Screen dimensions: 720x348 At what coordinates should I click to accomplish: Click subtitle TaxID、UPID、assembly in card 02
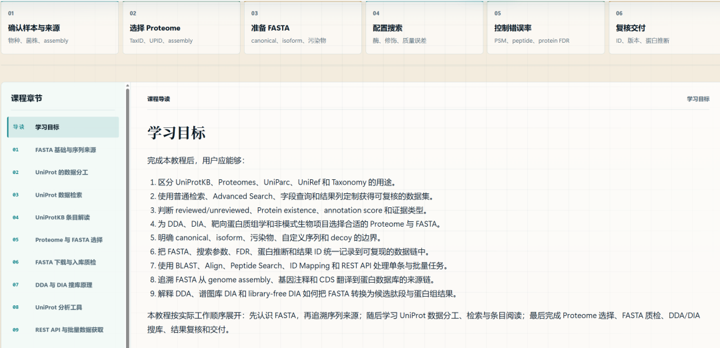[161, 41]
